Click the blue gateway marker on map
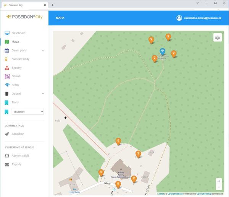This screenshot has width=229, height=197. tap(162, 52)
